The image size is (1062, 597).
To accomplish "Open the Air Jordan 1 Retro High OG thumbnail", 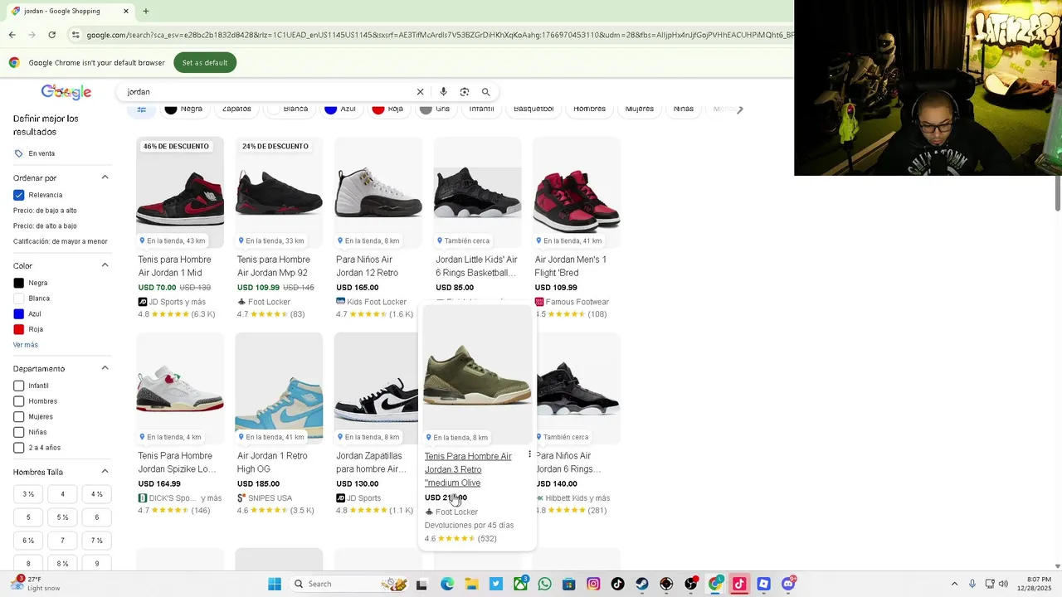I will point(279,388).
